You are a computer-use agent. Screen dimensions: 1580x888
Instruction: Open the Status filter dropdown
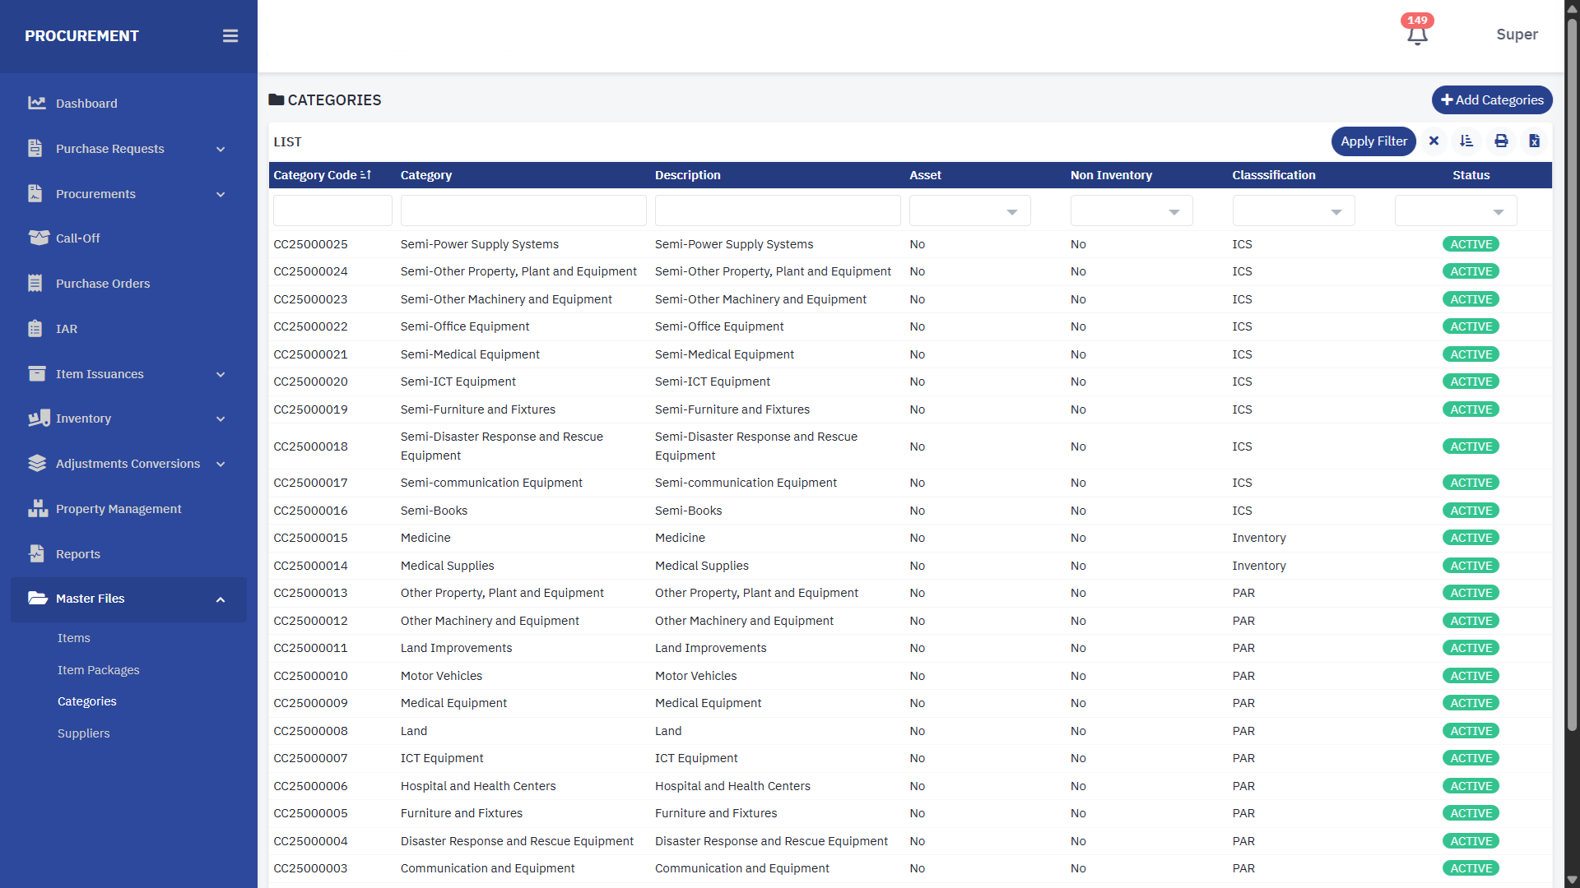point(1455,212)
